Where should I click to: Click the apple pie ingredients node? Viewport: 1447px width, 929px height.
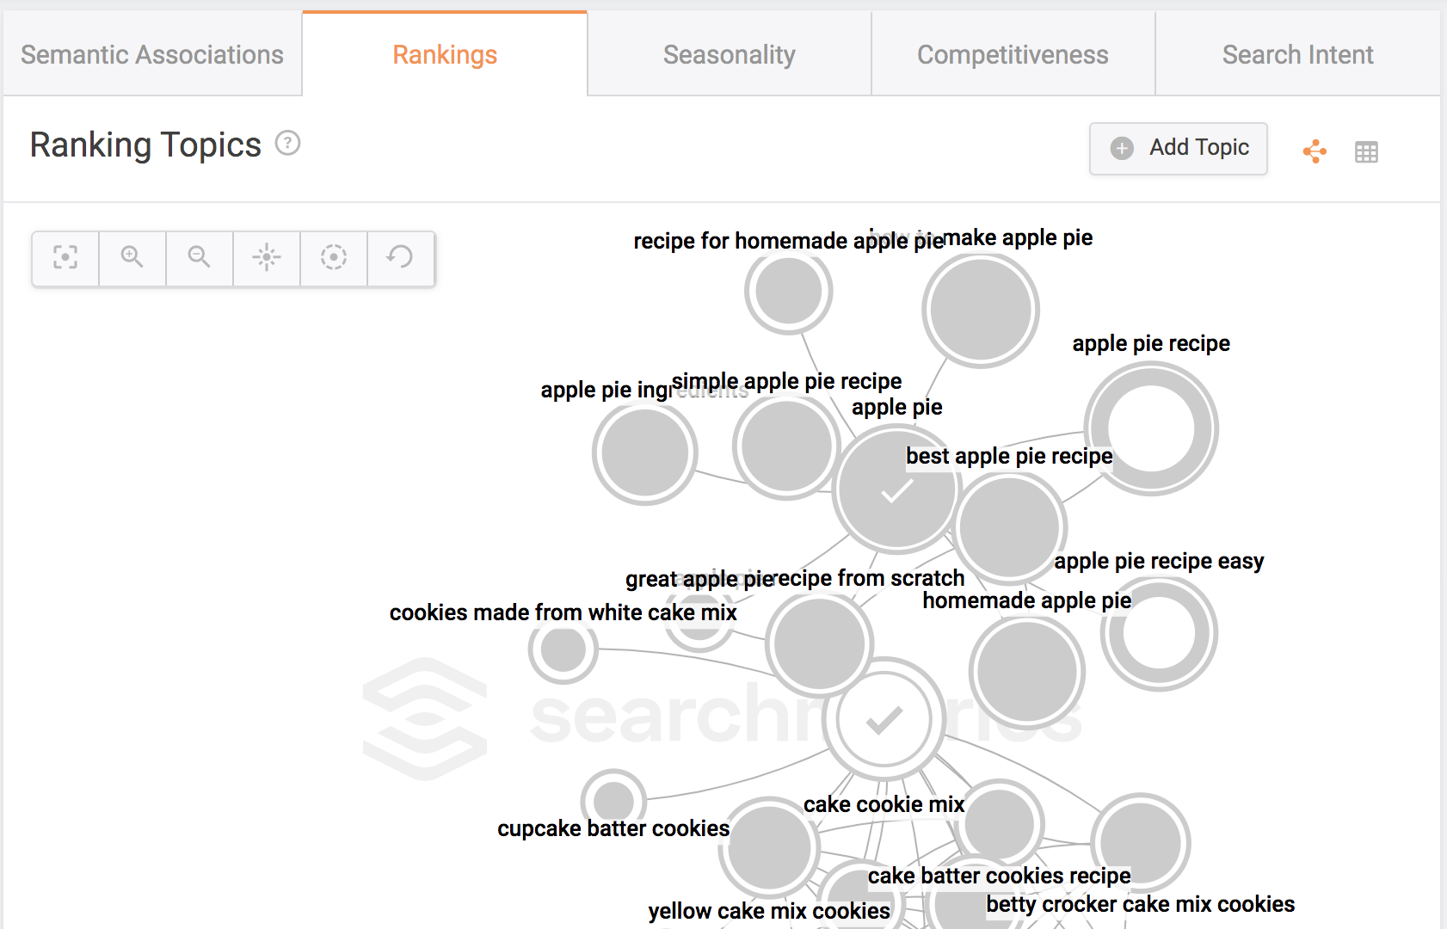click(644, 452)
